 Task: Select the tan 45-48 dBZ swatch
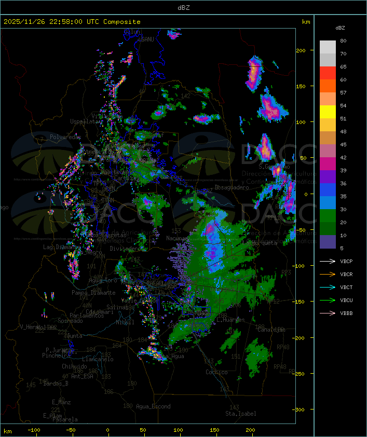click(328, 138)
